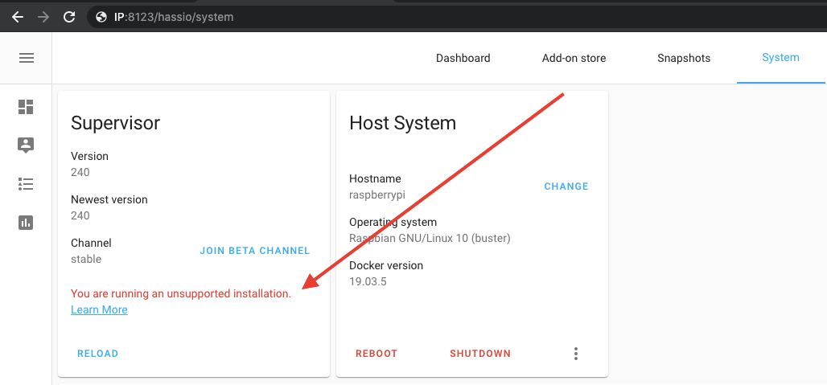Switch to the Snapshots tab

[x=684, y=58]
